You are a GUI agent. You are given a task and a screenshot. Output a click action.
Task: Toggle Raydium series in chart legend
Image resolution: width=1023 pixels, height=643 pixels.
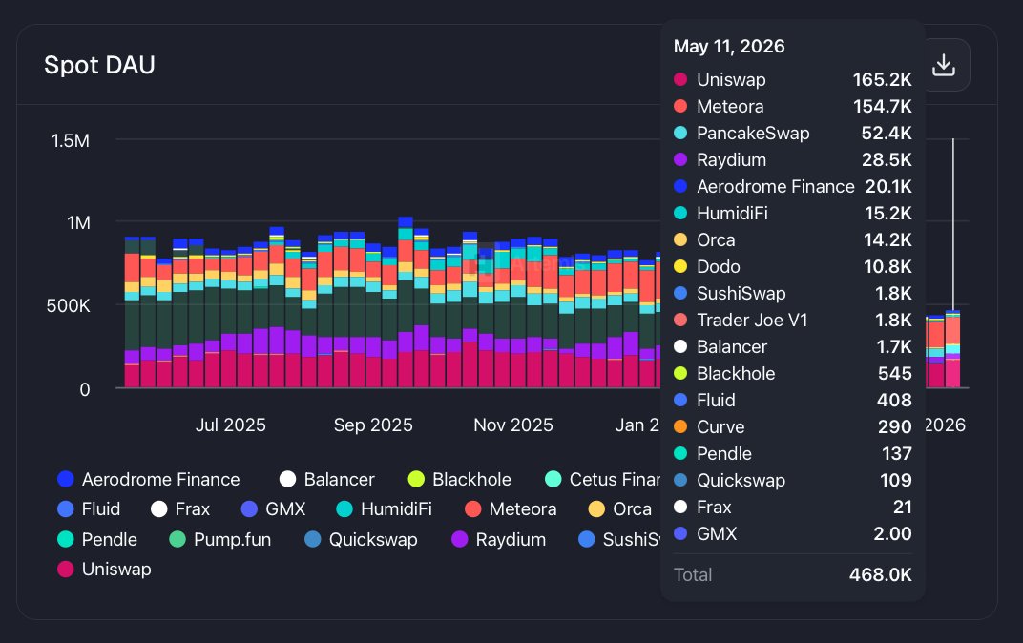[x=498, y=539]
